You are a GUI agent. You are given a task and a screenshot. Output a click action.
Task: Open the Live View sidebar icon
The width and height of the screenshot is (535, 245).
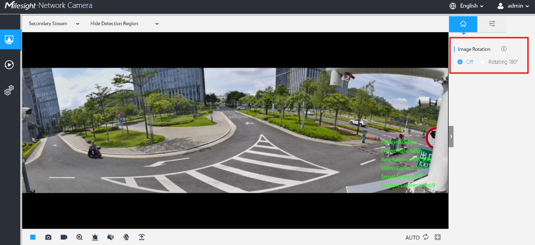tap(9, 40)
